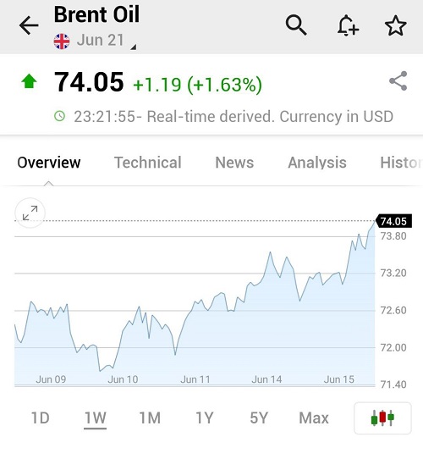This screenshot has height=459, width=423.
Task: Expand the chart to fullscreen
Action: (30, 213)
